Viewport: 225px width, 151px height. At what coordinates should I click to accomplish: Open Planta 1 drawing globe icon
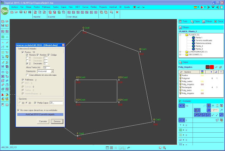193,38
